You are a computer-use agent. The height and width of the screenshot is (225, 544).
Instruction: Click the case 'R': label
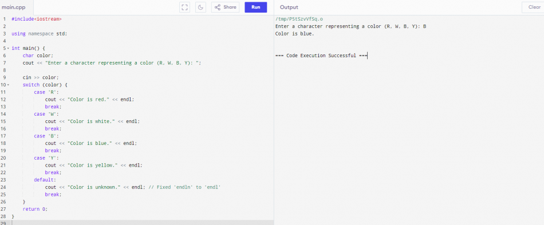click(46, 92)
